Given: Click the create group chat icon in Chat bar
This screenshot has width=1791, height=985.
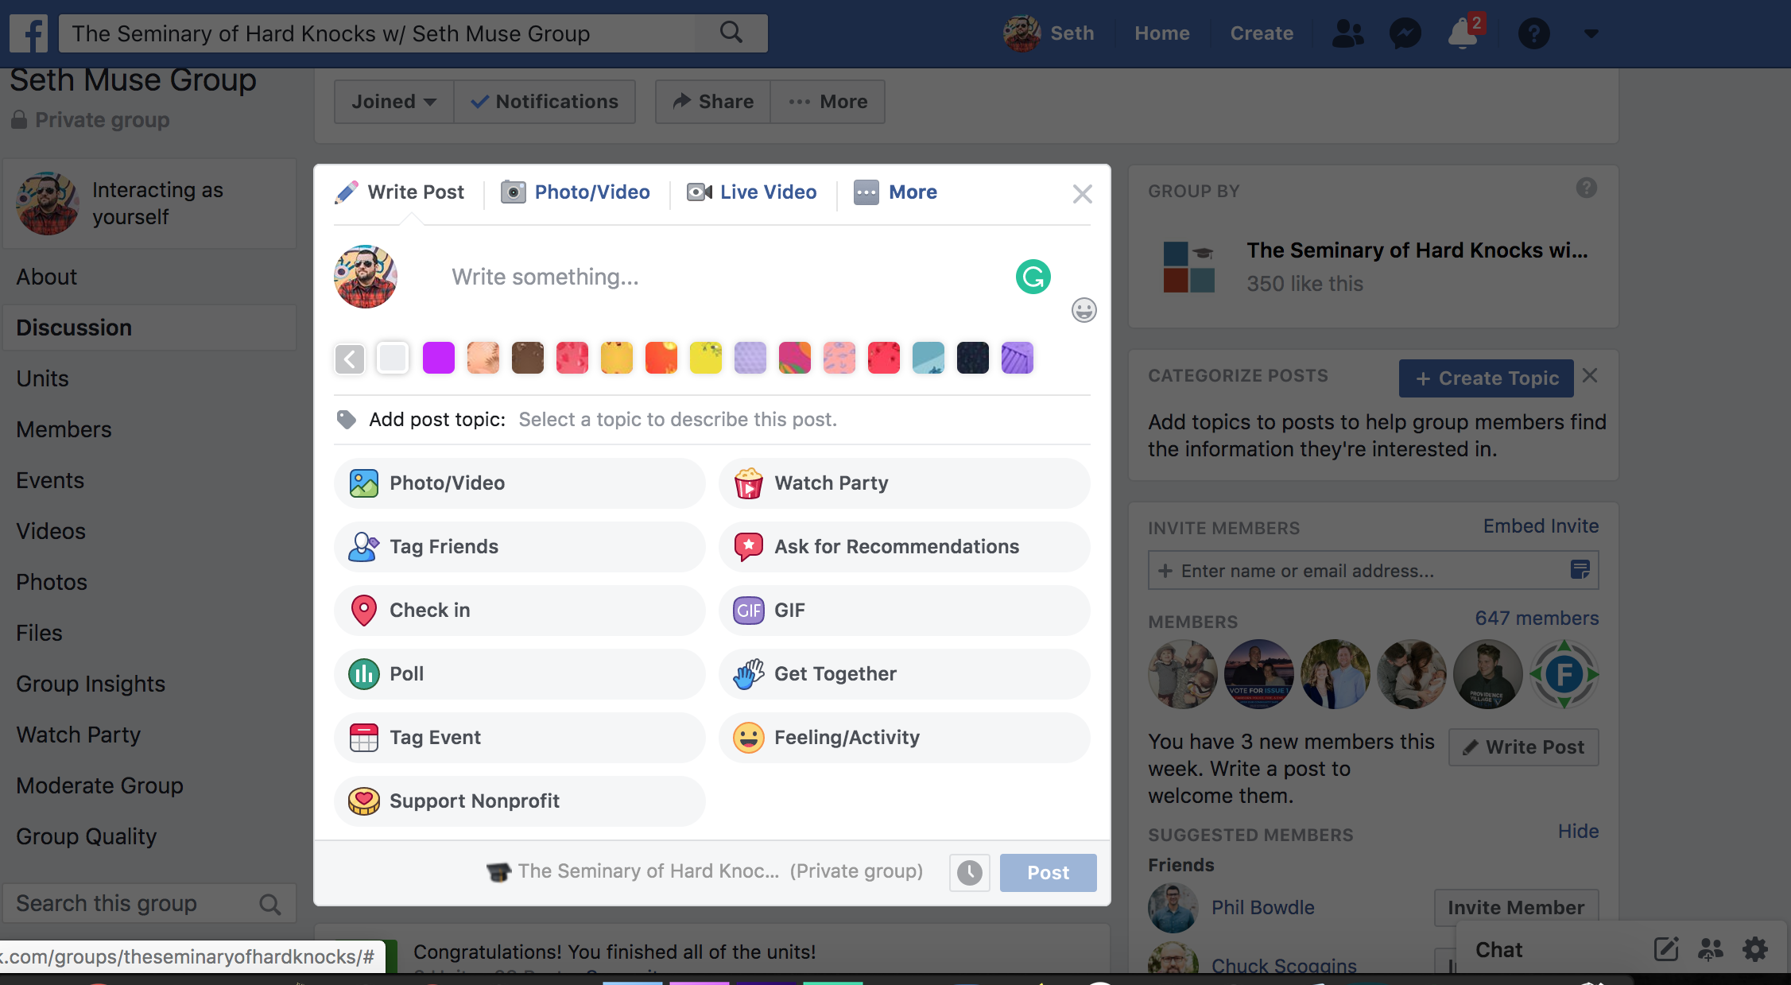Looking at the screenshot, I should pos(1711,949).
